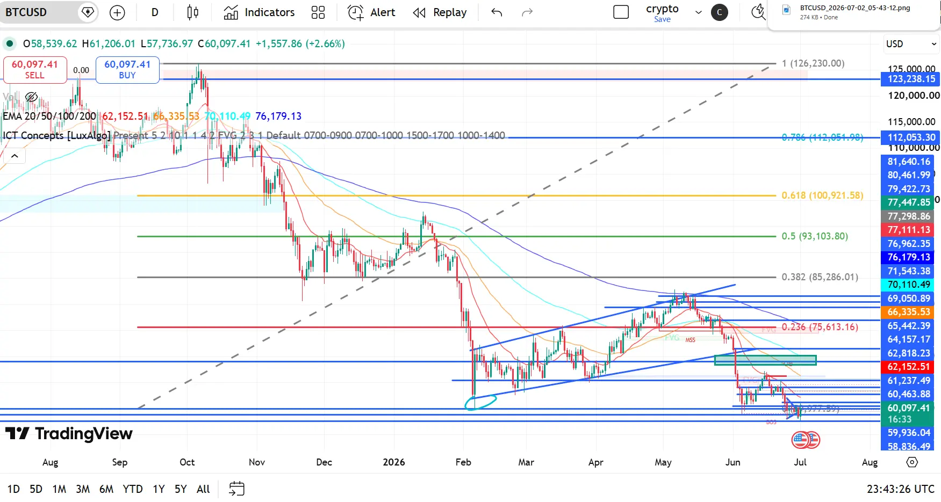This screenshot has height=502, width=941.
Task: Select the 6M time range
Action: pyautogui.click(x=106, y=489)
